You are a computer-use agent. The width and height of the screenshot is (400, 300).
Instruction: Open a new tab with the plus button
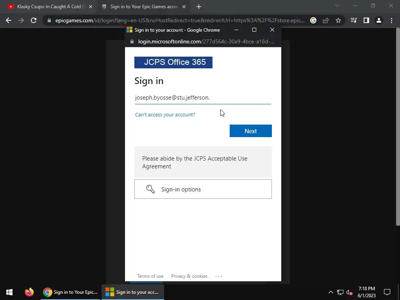[x=199, y=7]
